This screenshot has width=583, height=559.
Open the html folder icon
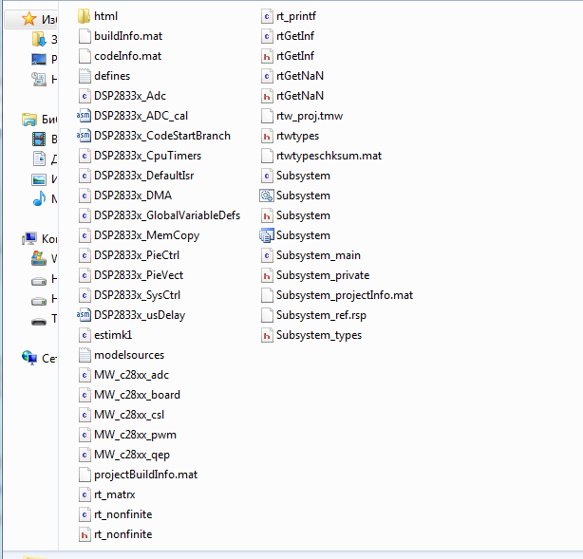pyautogui.click(x=84, y=16)
